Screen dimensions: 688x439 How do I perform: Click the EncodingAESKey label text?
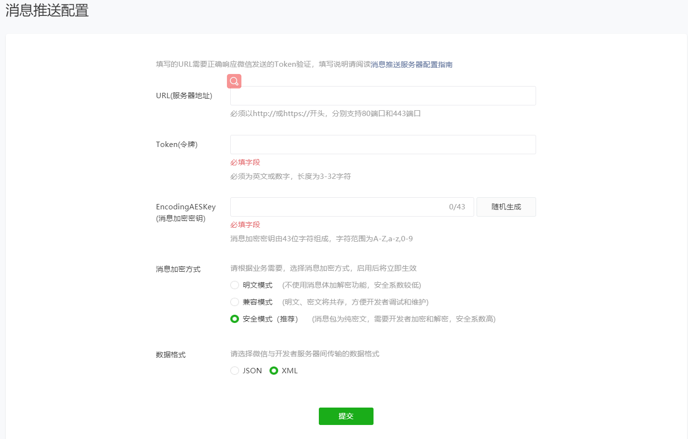tap(186, 207)
